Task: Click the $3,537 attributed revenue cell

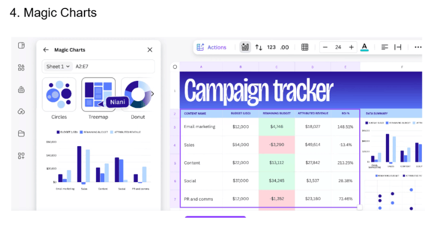Action: click(313, 181)
